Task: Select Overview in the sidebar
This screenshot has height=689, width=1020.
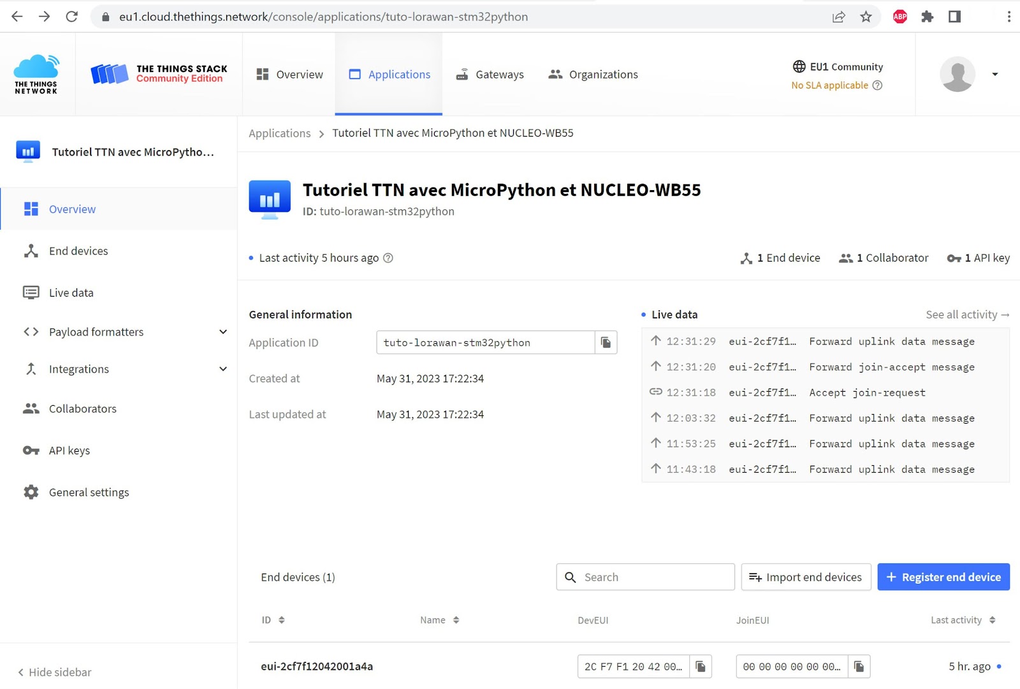Action: click(x=119, y=209)
